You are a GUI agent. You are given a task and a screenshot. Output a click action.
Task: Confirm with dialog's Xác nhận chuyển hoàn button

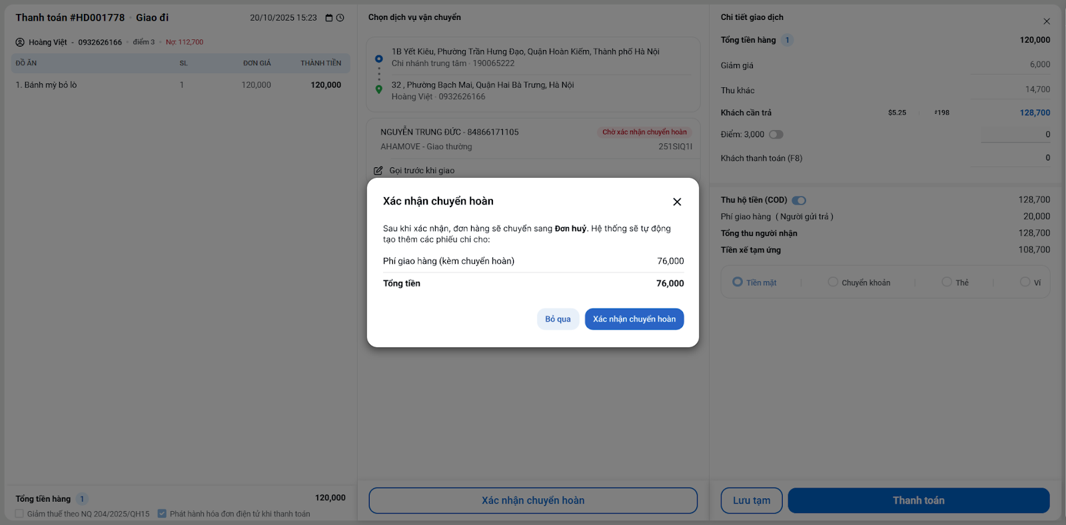pos(634,319)
